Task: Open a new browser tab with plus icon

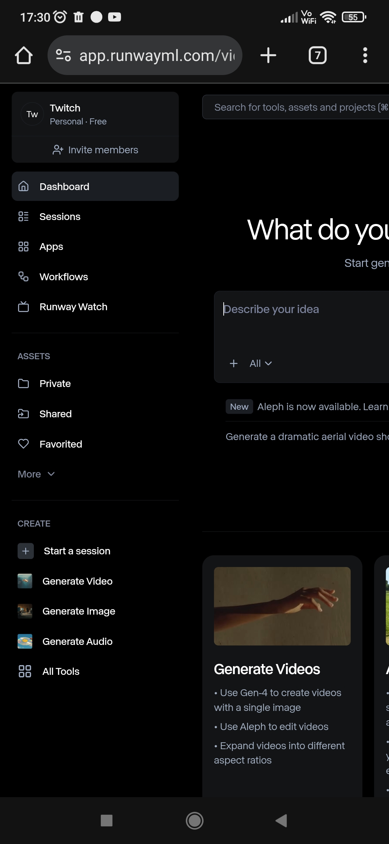Action: 268,56
